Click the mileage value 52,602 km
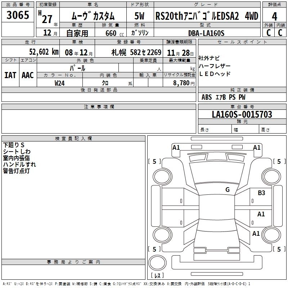Image resolution: width=288 pixels, height=288 pixels. point(44,52)
